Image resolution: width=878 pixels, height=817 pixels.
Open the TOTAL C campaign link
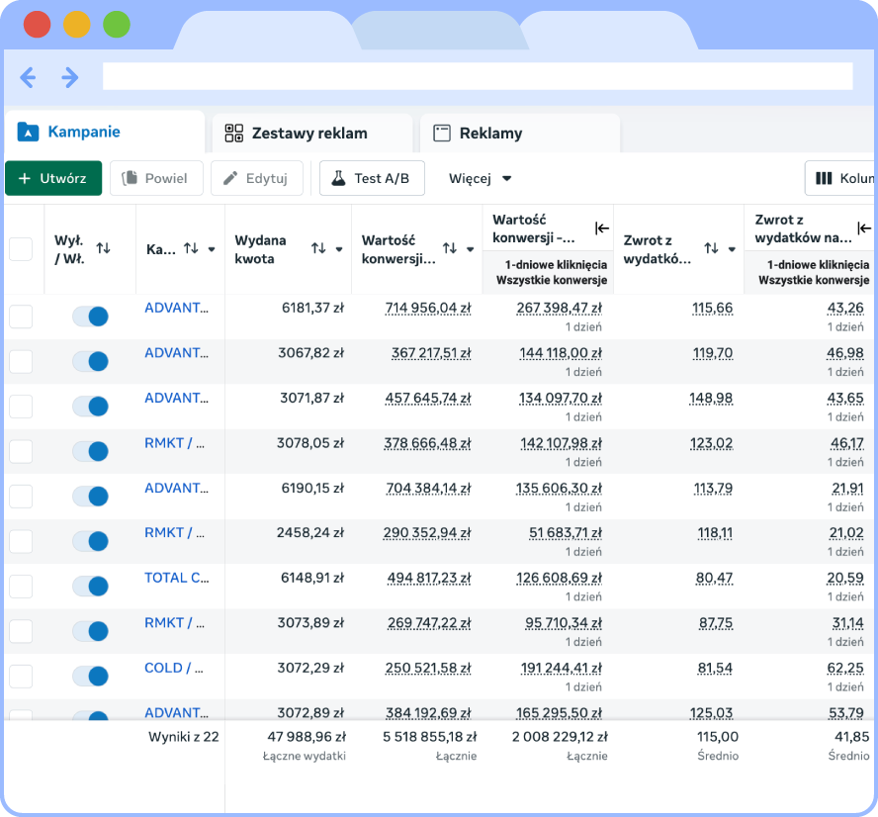click(177, 578)
